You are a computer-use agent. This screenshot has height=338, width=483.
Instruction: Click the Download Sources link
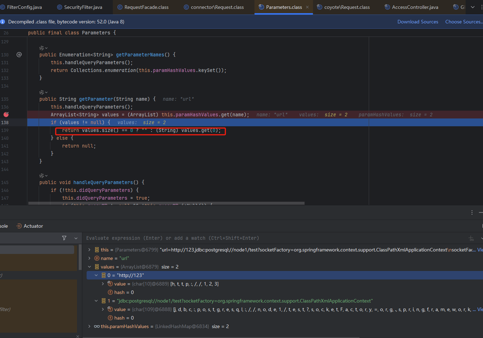(418, 22)
